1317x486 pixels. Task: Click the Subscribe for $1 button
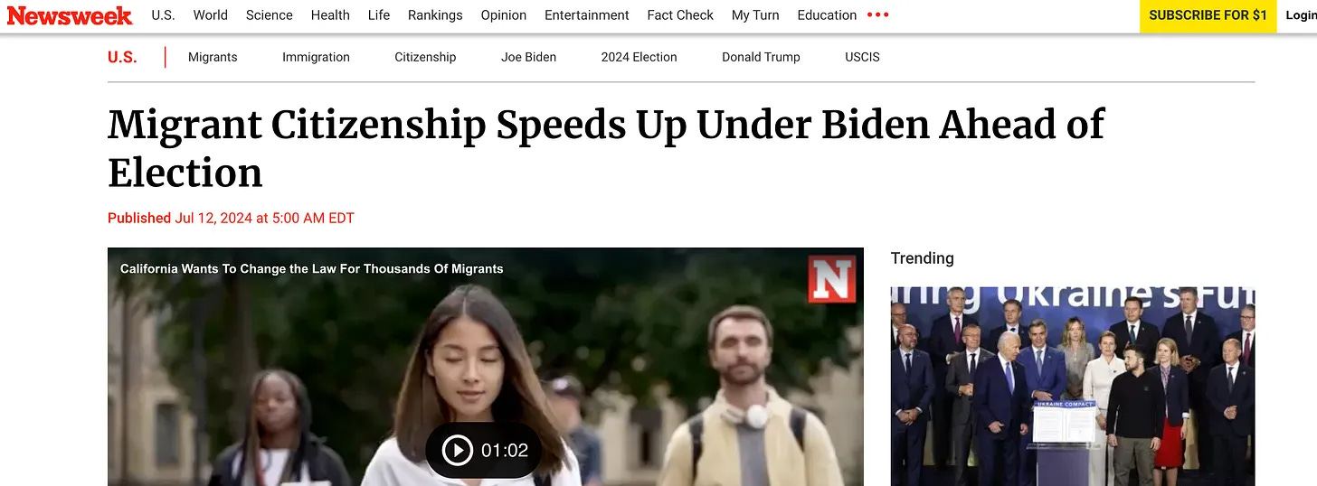point(1208,15)
